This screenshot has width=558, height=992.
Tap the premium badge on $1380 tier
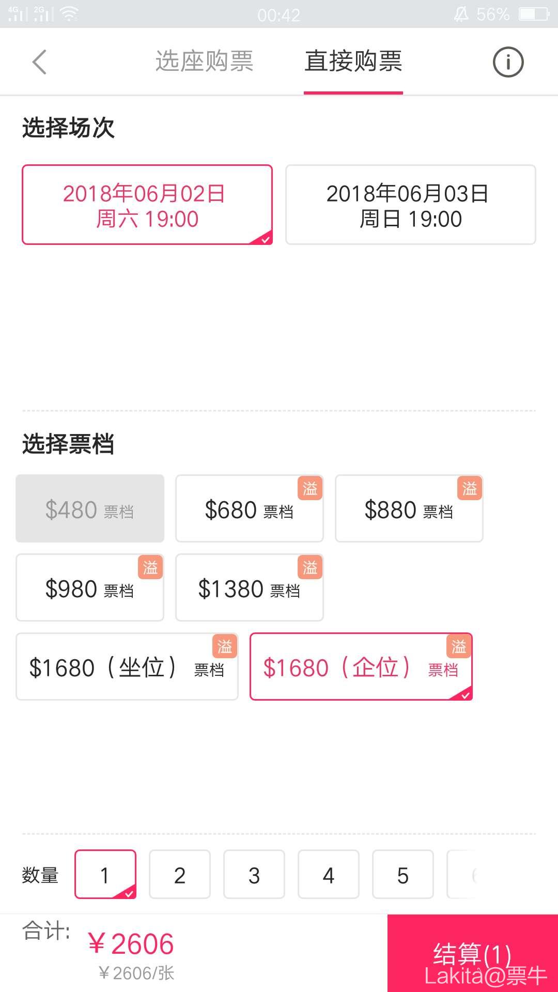[x=310, y=567]
